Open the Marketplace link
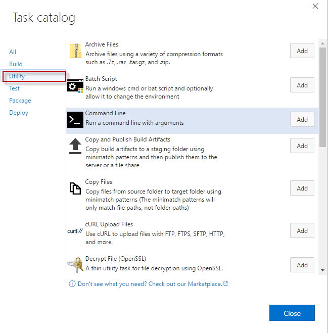Screen dimensions: 328x333 pos(153,284)
